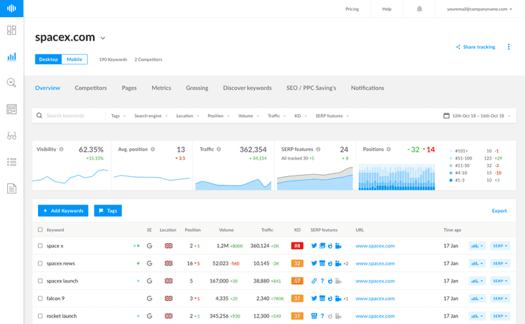The width and height of the screenshot is (525, 324).
Task: Open the date range picker dropdown
Action: coord(477,116)
